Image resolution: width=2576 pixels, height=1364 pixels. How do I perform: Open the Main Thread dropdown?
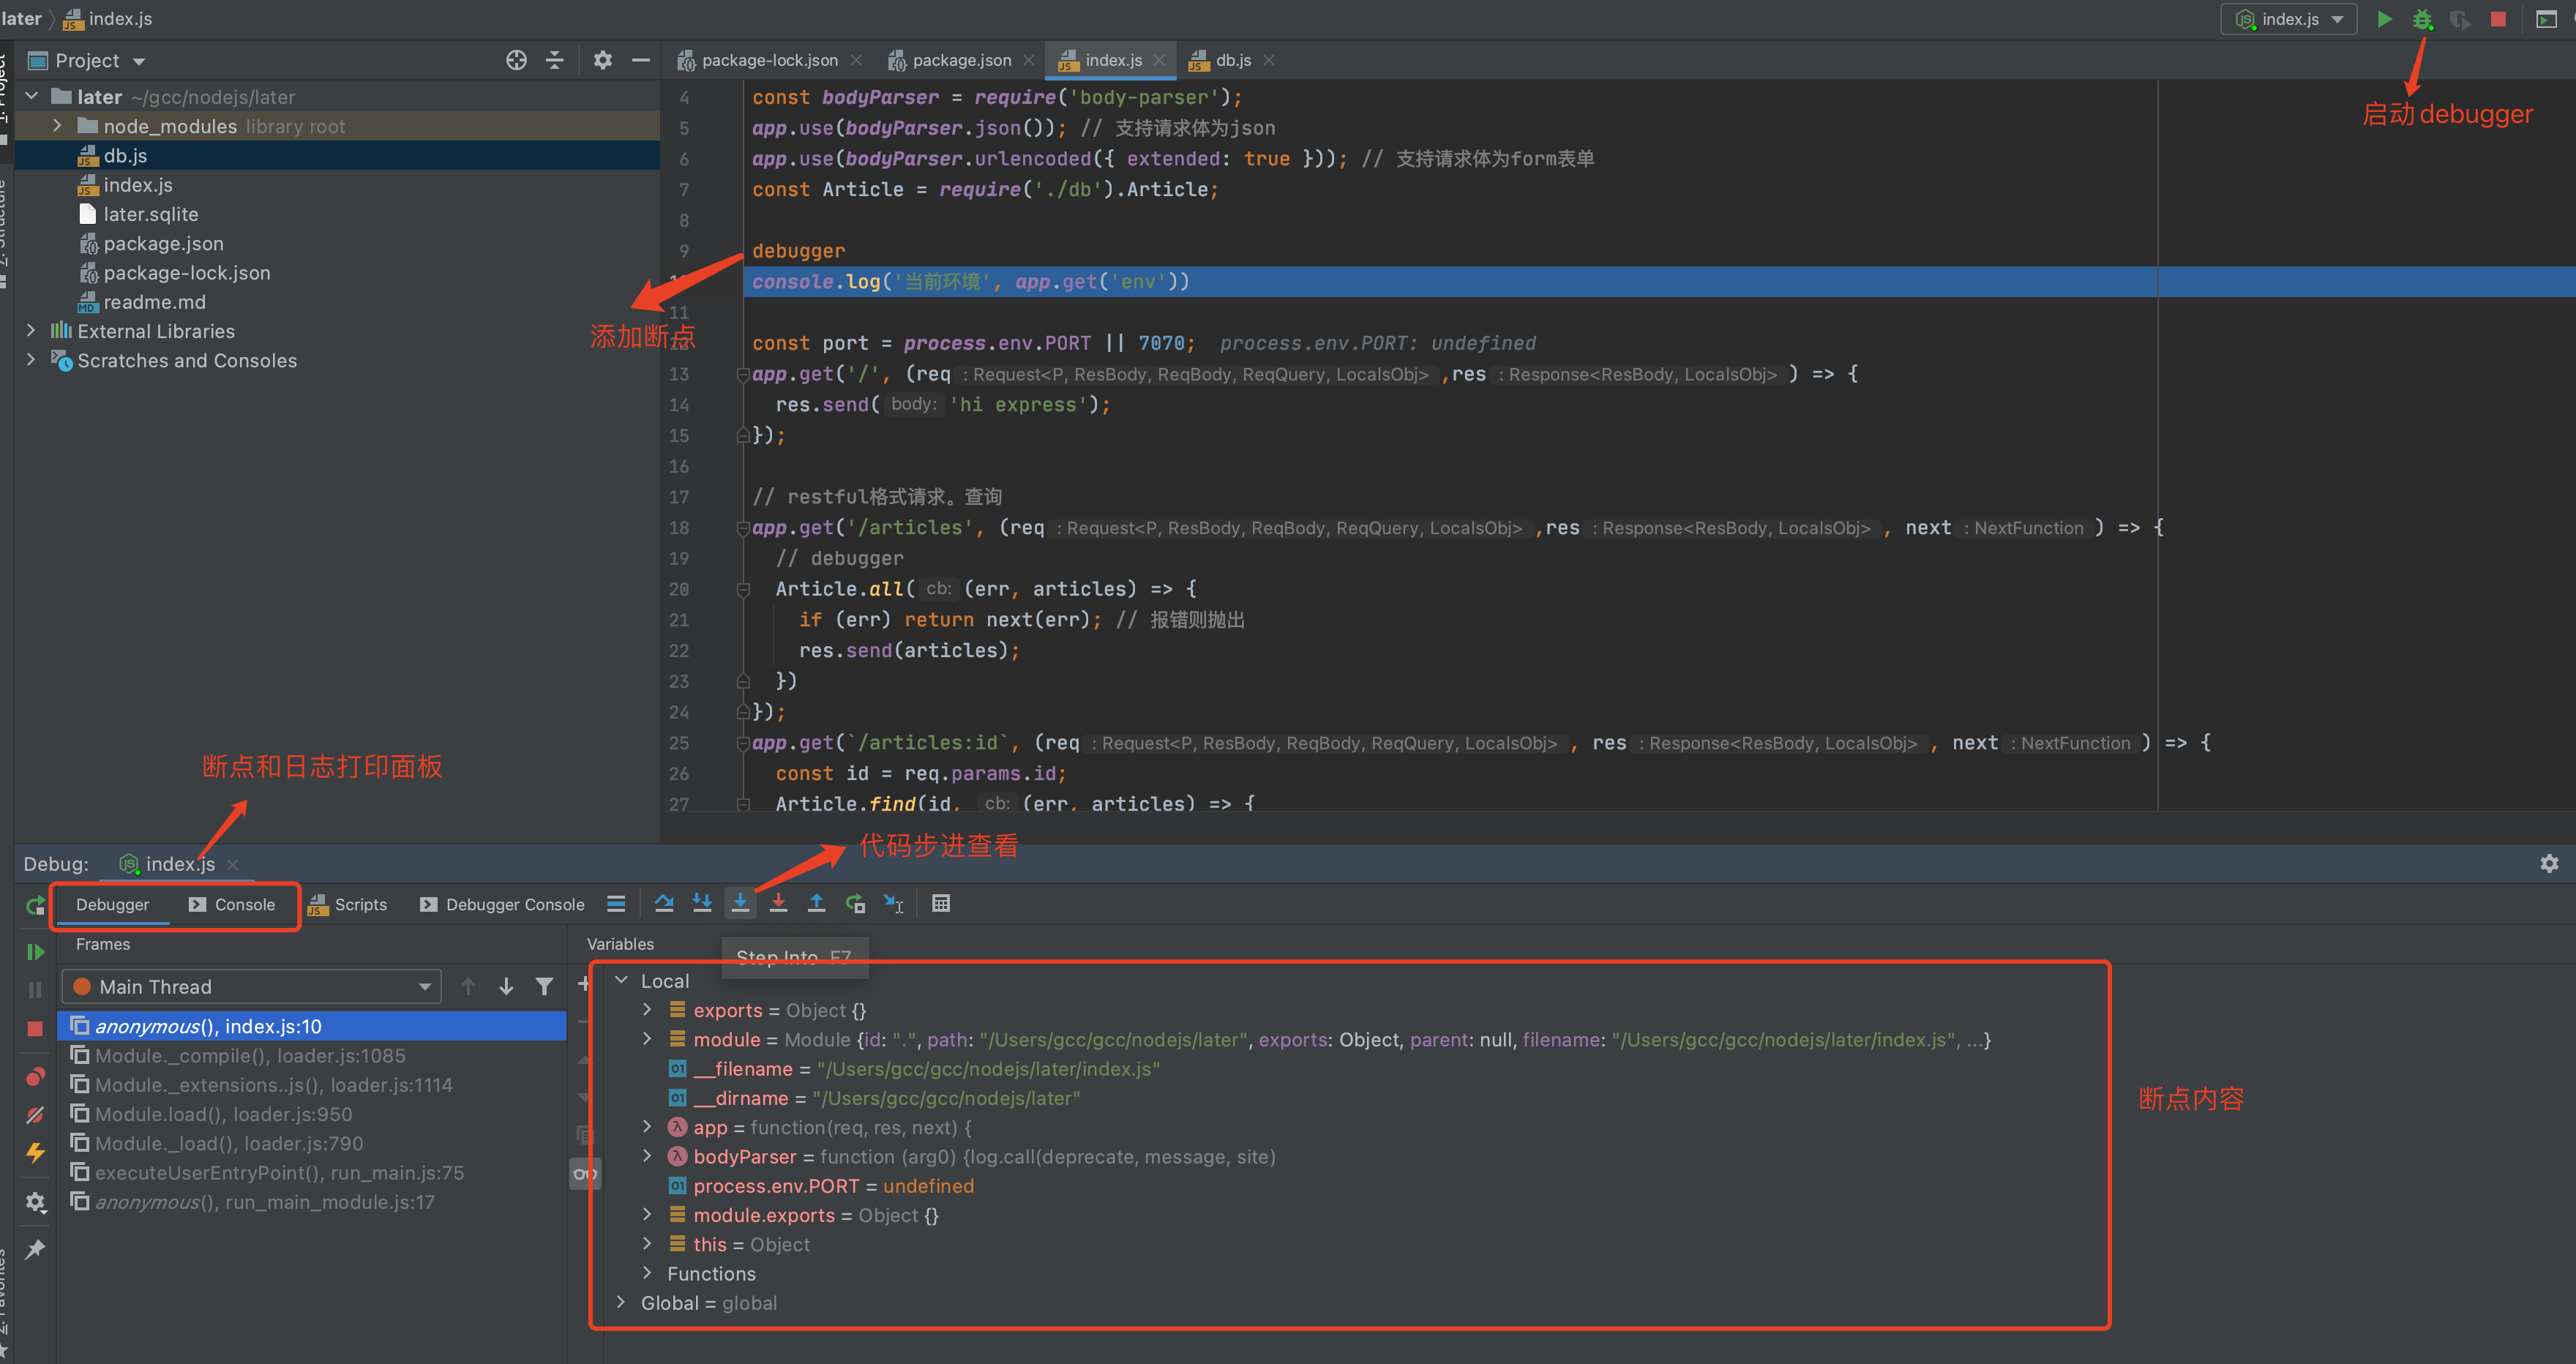252,987
